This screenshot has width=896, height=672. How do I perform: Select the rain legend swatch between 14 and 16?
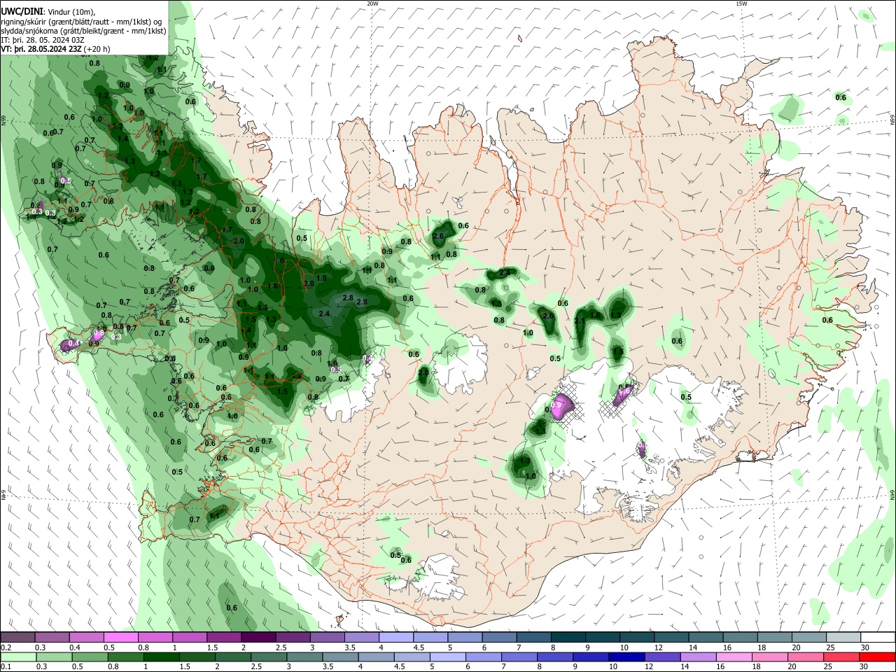[x=697, y=657]
